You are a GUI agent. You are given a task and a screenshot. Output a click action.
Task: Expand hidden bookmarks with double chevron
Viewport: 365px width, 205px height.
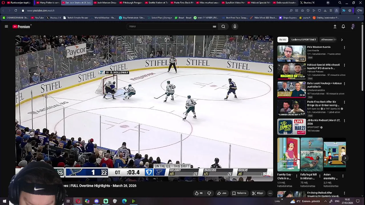358,18
